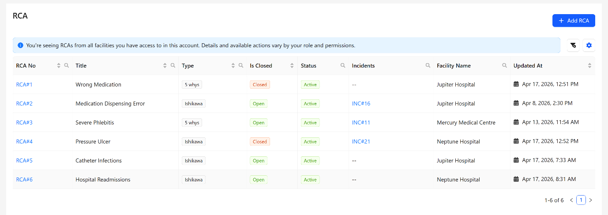This screenshot has width=608, height=215.
Task: Sort by the Is Closed column
Action: tap(292, 65)
